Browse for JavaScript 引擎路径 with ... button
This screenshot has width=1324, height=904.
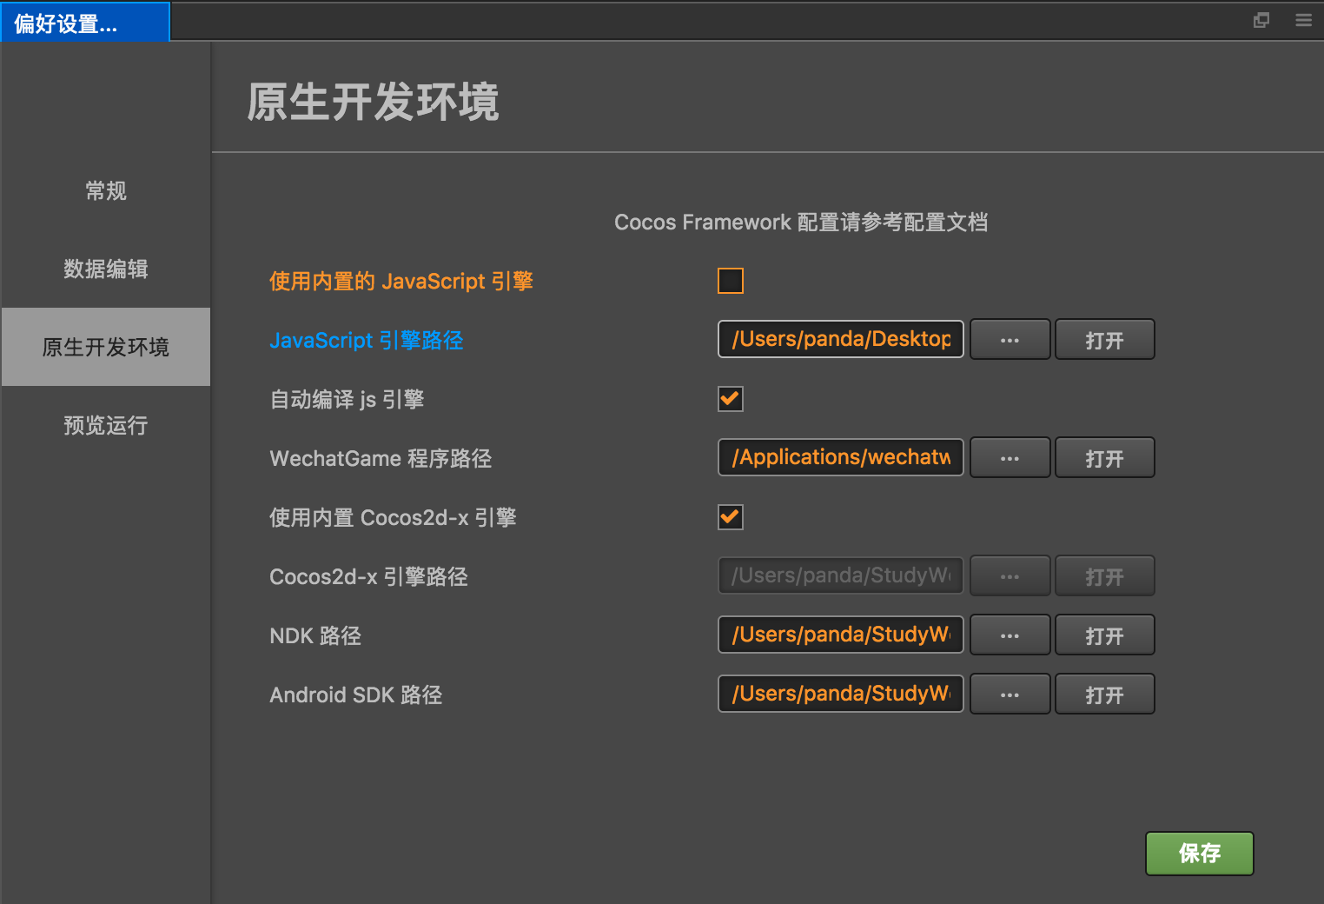coord(1010,339)
